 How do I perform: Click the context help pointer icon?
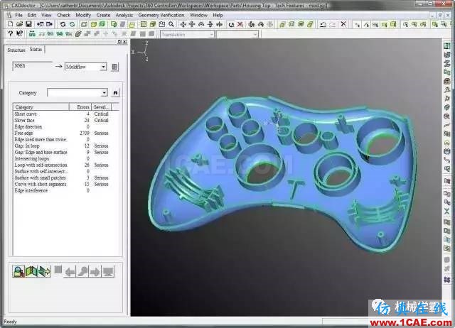pos(19,34)
